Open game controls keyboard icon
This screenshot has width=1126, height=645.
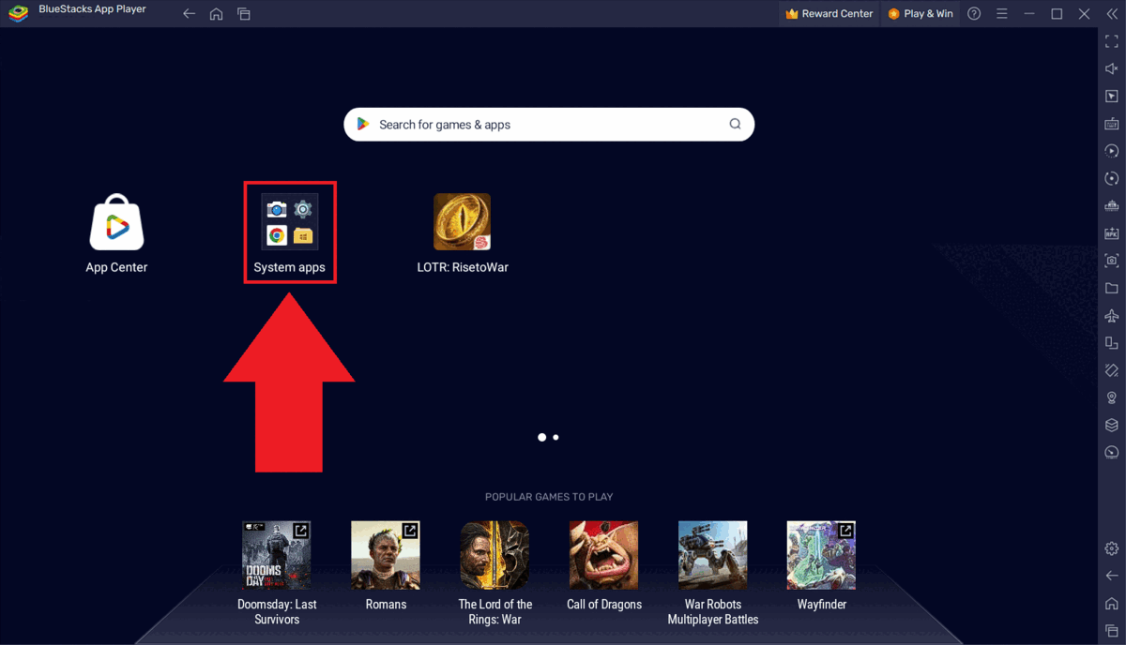(x=1112, y=124)
